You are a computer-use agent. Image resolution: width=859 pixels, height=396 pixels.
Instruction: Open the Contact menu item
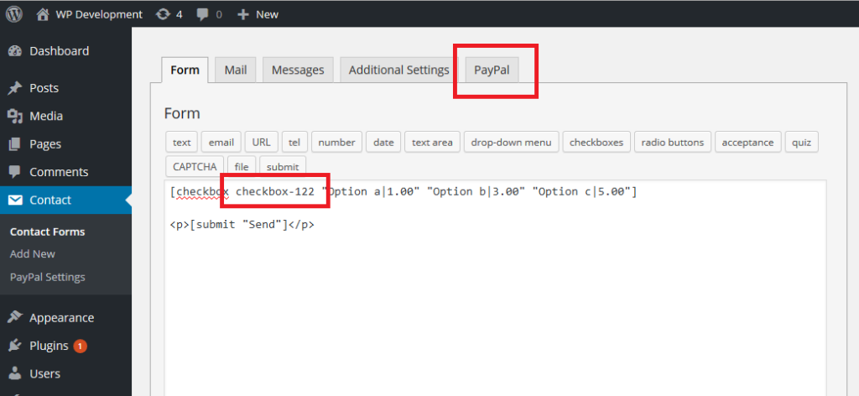tap(65, 200)
